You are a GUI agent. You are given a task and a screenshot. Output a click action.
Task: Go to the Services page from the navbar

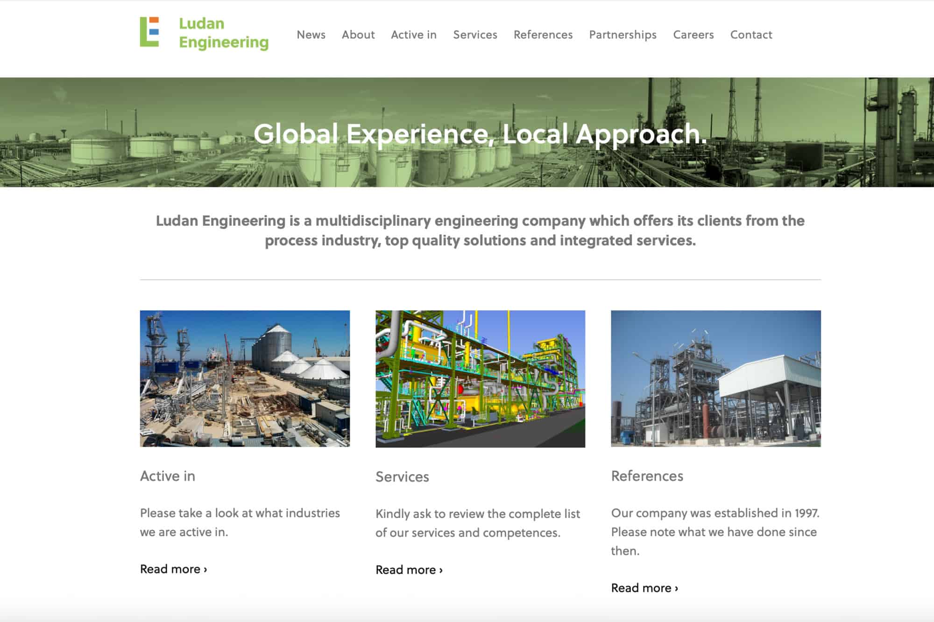coord(475,35)
